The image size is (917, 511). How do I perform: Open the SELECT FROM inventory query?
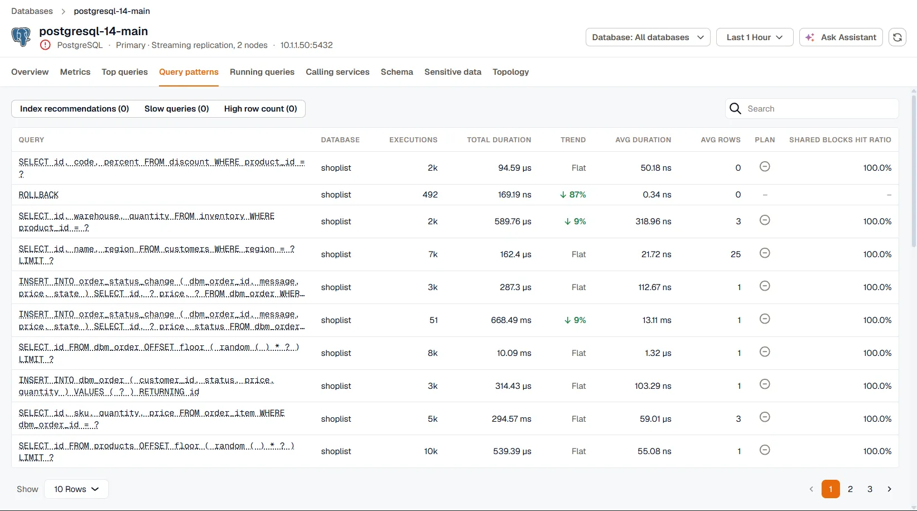point(147,221)
